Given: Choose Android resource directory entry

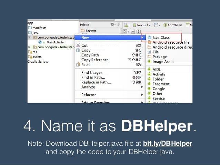Looking at the screenshot, I should 172,47.
